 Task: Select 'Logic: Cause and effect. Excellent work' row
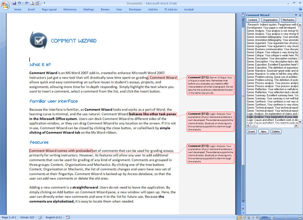point(272,120)
